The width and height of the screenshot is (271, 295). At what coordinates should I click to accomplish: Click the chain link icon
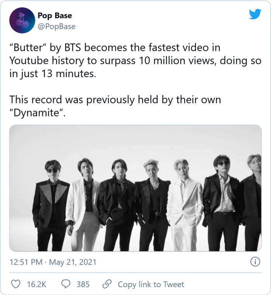click(107, 284)
